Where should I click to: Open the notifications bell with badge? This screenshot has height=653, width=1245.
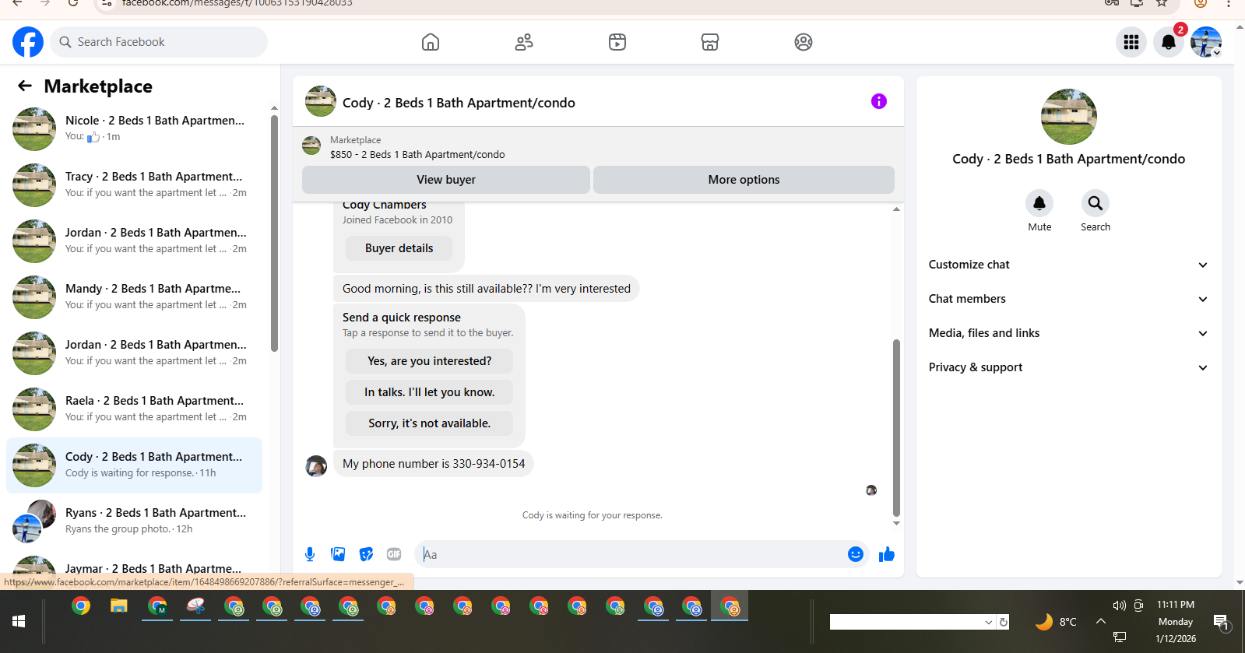tap(1169, 42)
